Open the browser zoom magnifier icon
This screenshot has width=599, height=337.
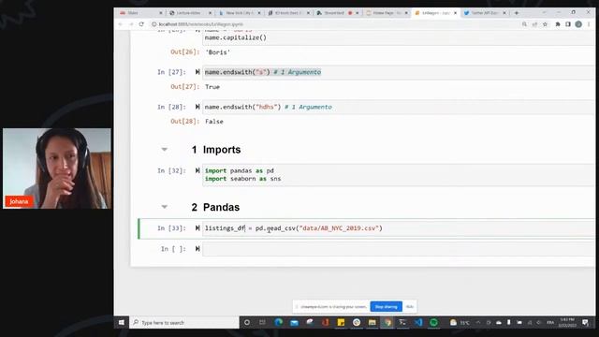[x=524, y=24]
